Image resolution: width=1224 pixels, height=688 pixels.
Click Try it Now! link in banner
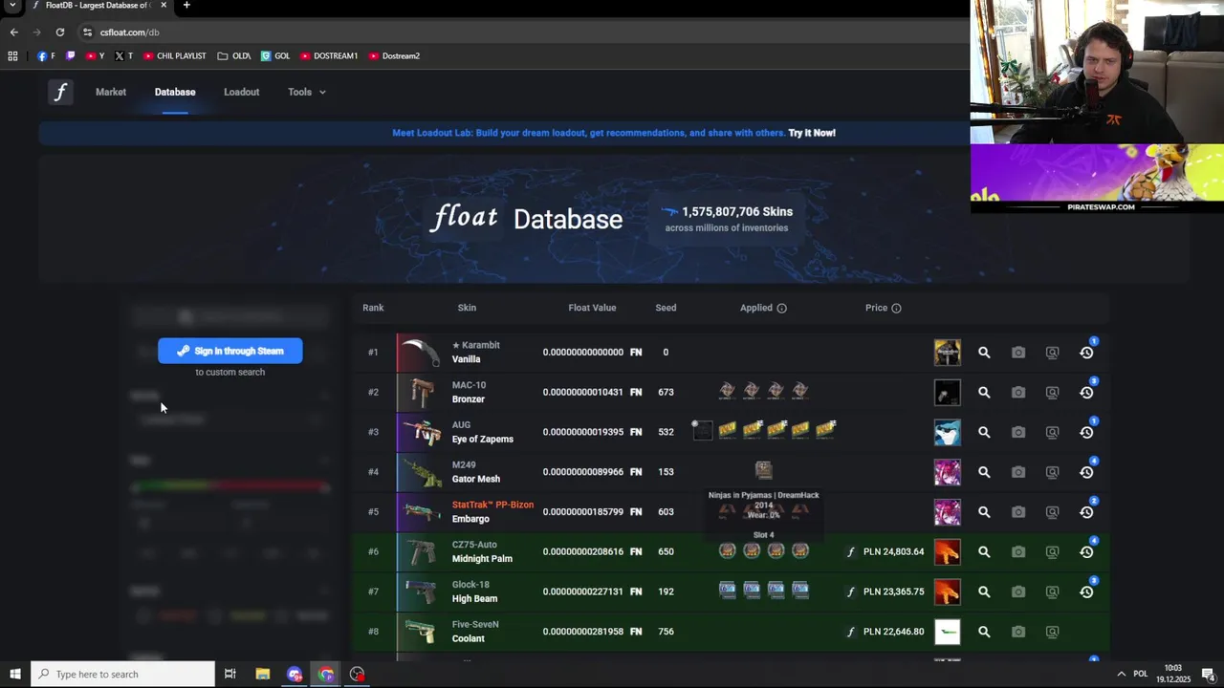point(812,133)
